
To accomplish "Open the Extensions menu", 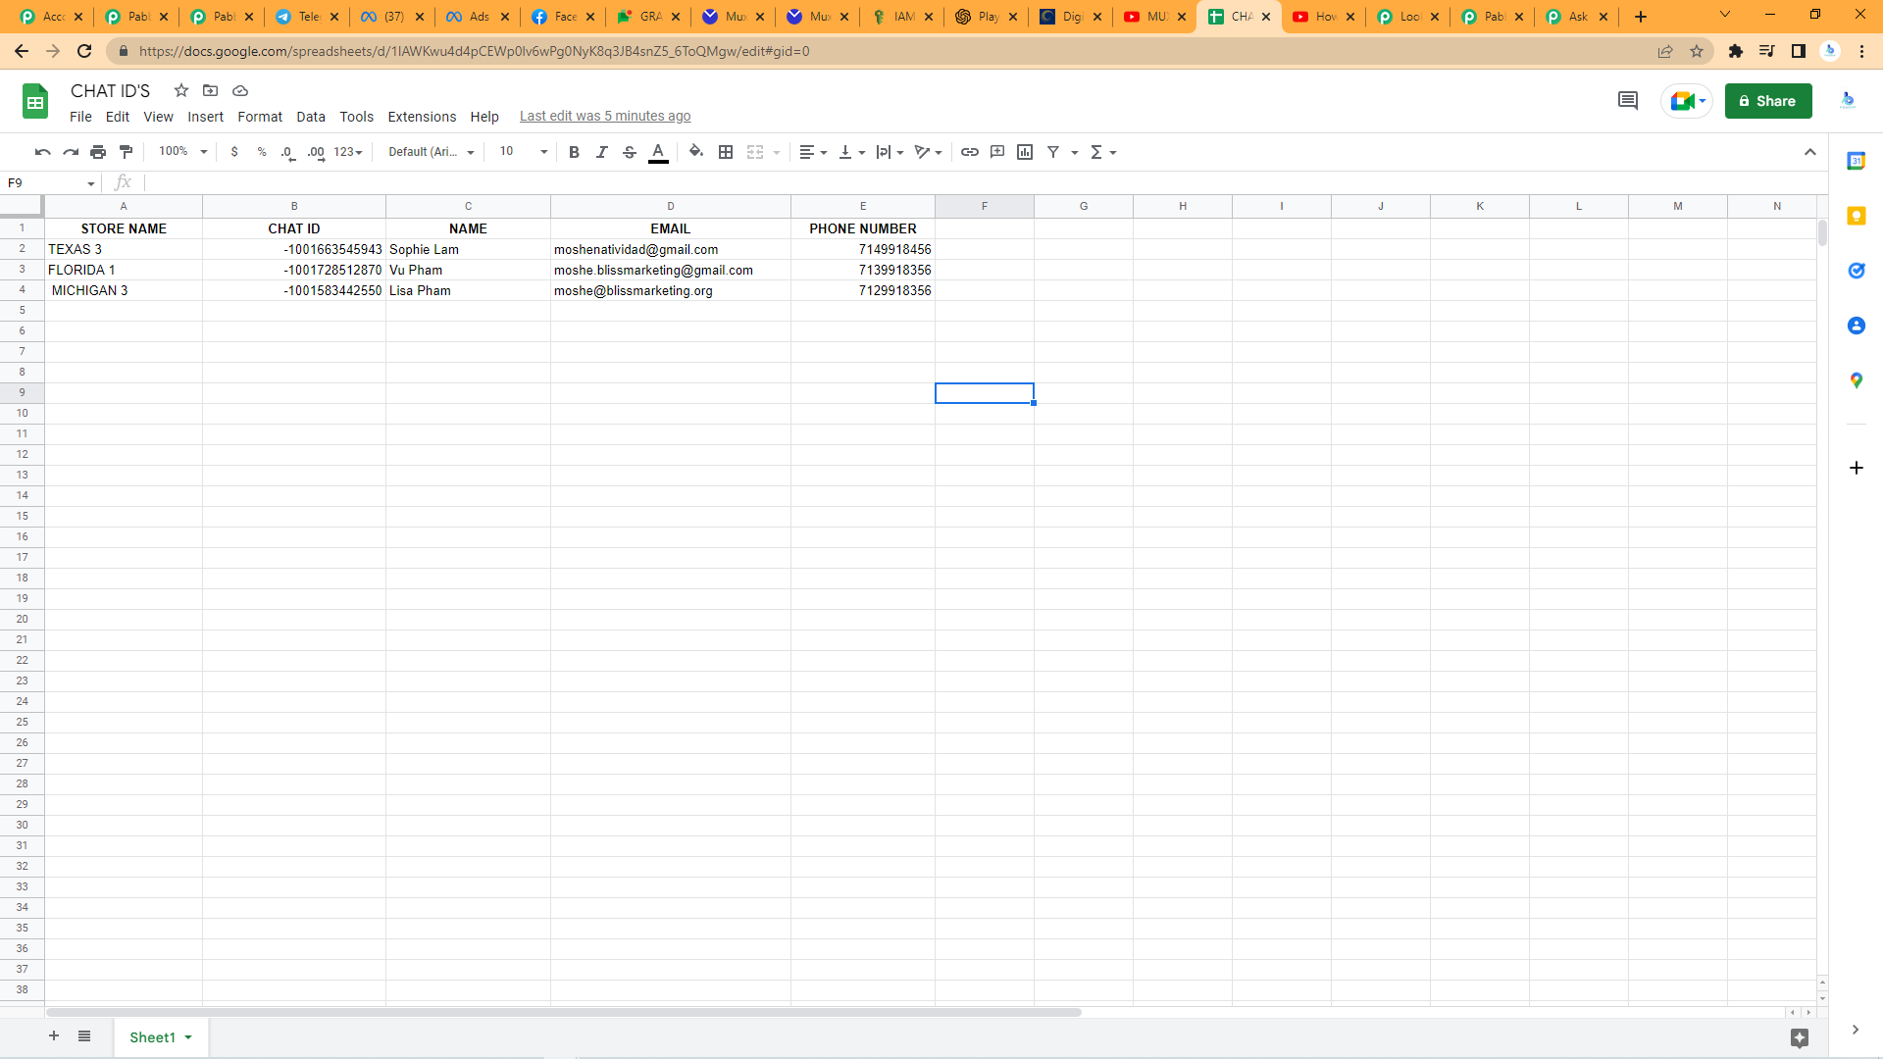I will [x=422, y=117].
